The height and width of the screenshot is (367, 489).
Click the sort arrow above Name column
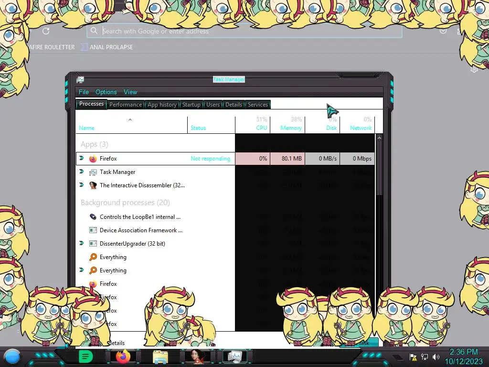130,119
